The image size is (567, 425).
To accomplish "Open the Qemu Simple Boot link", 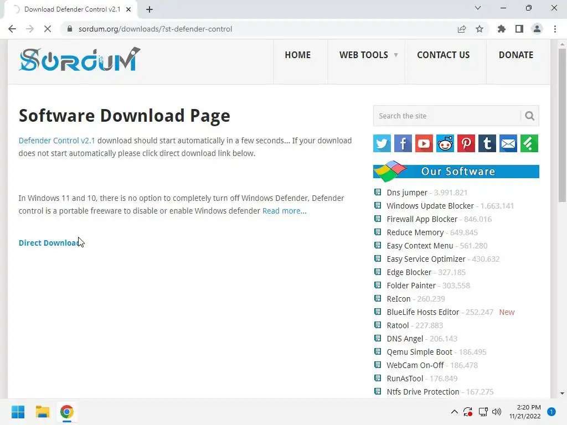I will tap(420, 352).
